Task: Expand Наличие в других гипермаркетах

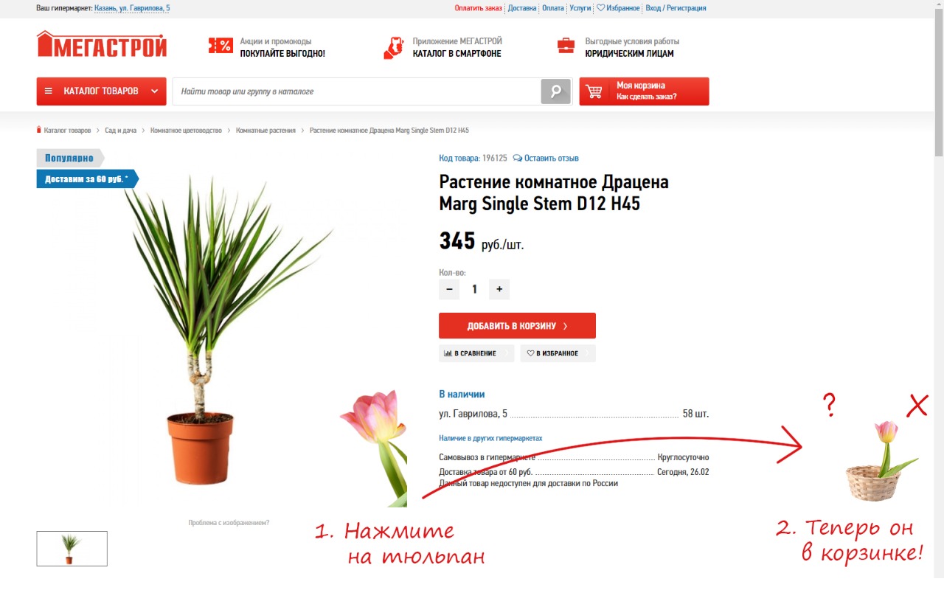Action: click(490, 438)
